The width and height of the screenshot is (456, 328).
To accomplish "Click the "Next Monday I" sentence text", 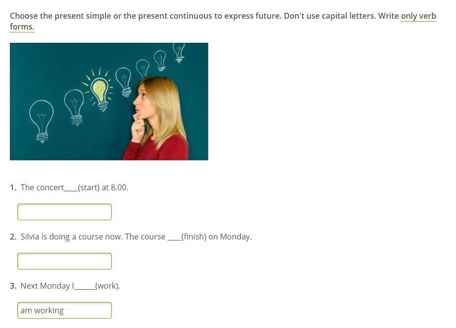I will point(47,286).
